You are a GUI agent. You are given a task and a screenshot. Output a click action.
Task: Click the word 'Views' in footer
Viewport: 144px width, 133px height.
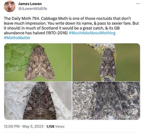[x=60, y=127]
